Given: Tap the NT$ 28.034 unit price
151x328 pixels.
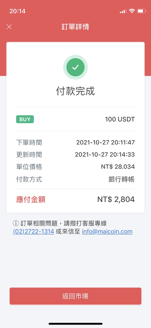Looking at the screenshot, I should click(x=118, y=167).
